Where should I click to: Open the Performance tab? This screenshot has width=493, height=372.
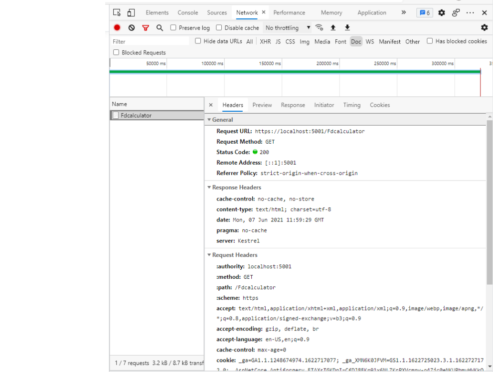289,12
